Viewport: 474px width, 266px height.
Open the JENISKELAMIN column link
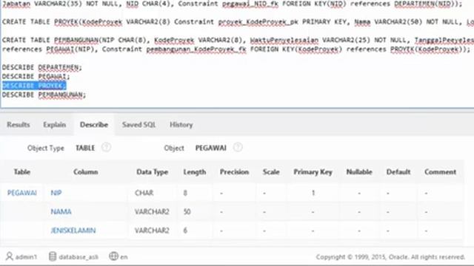tap(73, 231)
